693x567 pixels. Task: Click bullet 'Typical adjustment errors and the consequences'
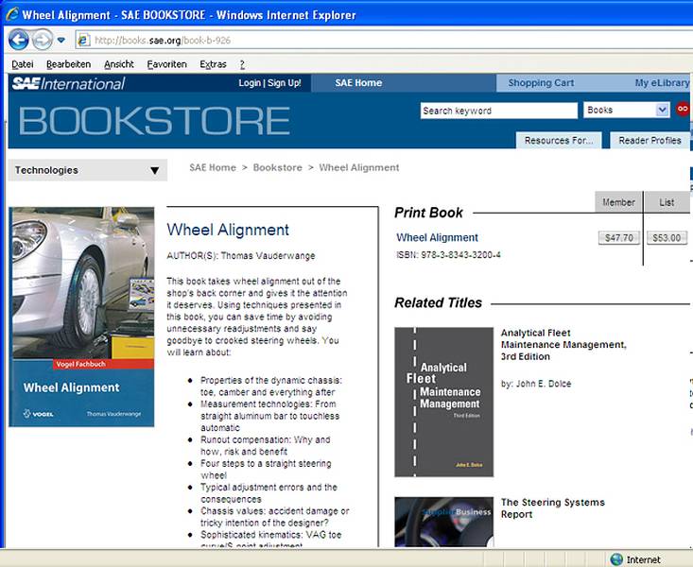(x=269, y=493)
